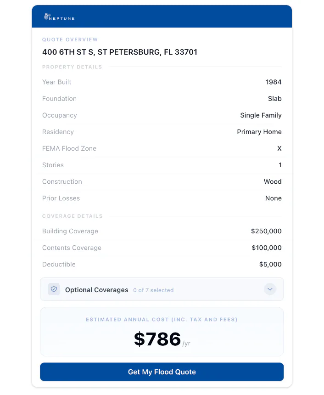
Task: Click the property address in St Petersburg
Action: tap(120, 52)
